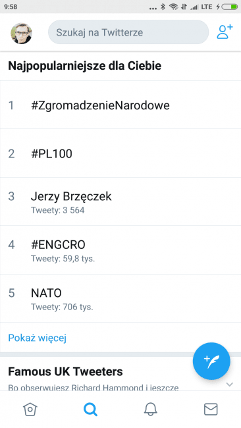Expand the Famous UK Tweeters chevron
The width and height of the screenshot is (241, 428).
pos(230,385)
